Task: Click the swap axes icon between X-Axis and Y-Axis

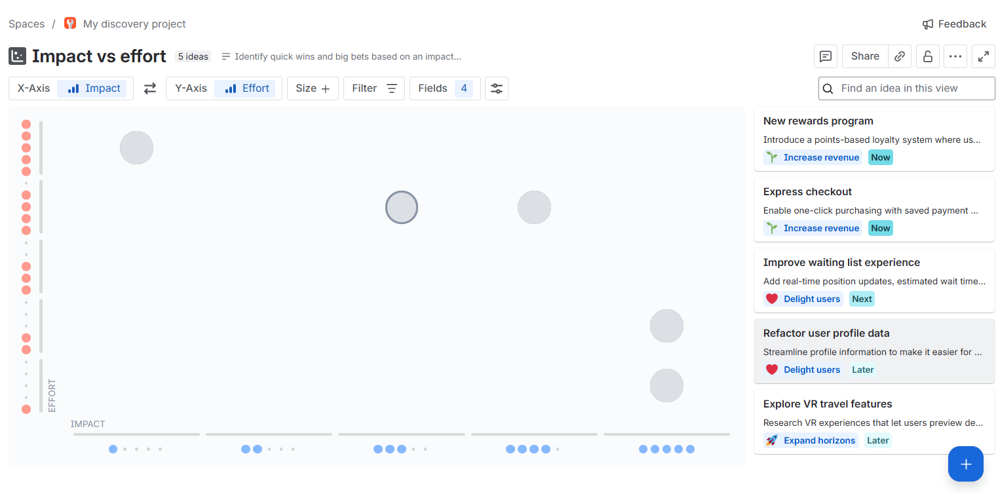Action: [x=149, y=88]
